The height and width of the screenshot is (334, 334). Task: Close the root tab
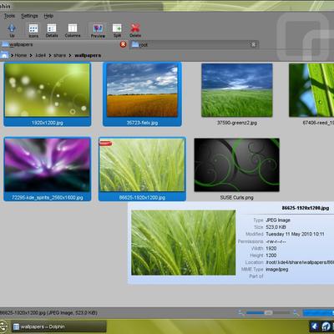click(254, 44)
